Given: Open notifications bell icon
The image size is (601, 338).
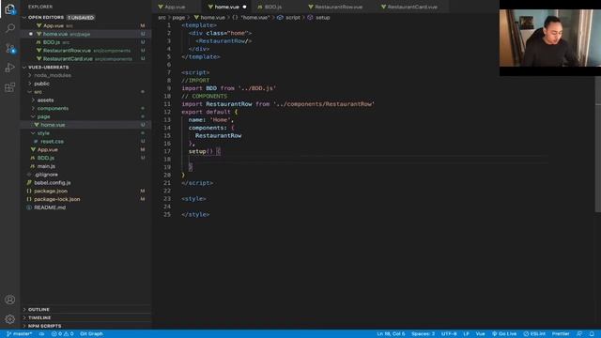Looking at the screenshot, I should (592, 334).
